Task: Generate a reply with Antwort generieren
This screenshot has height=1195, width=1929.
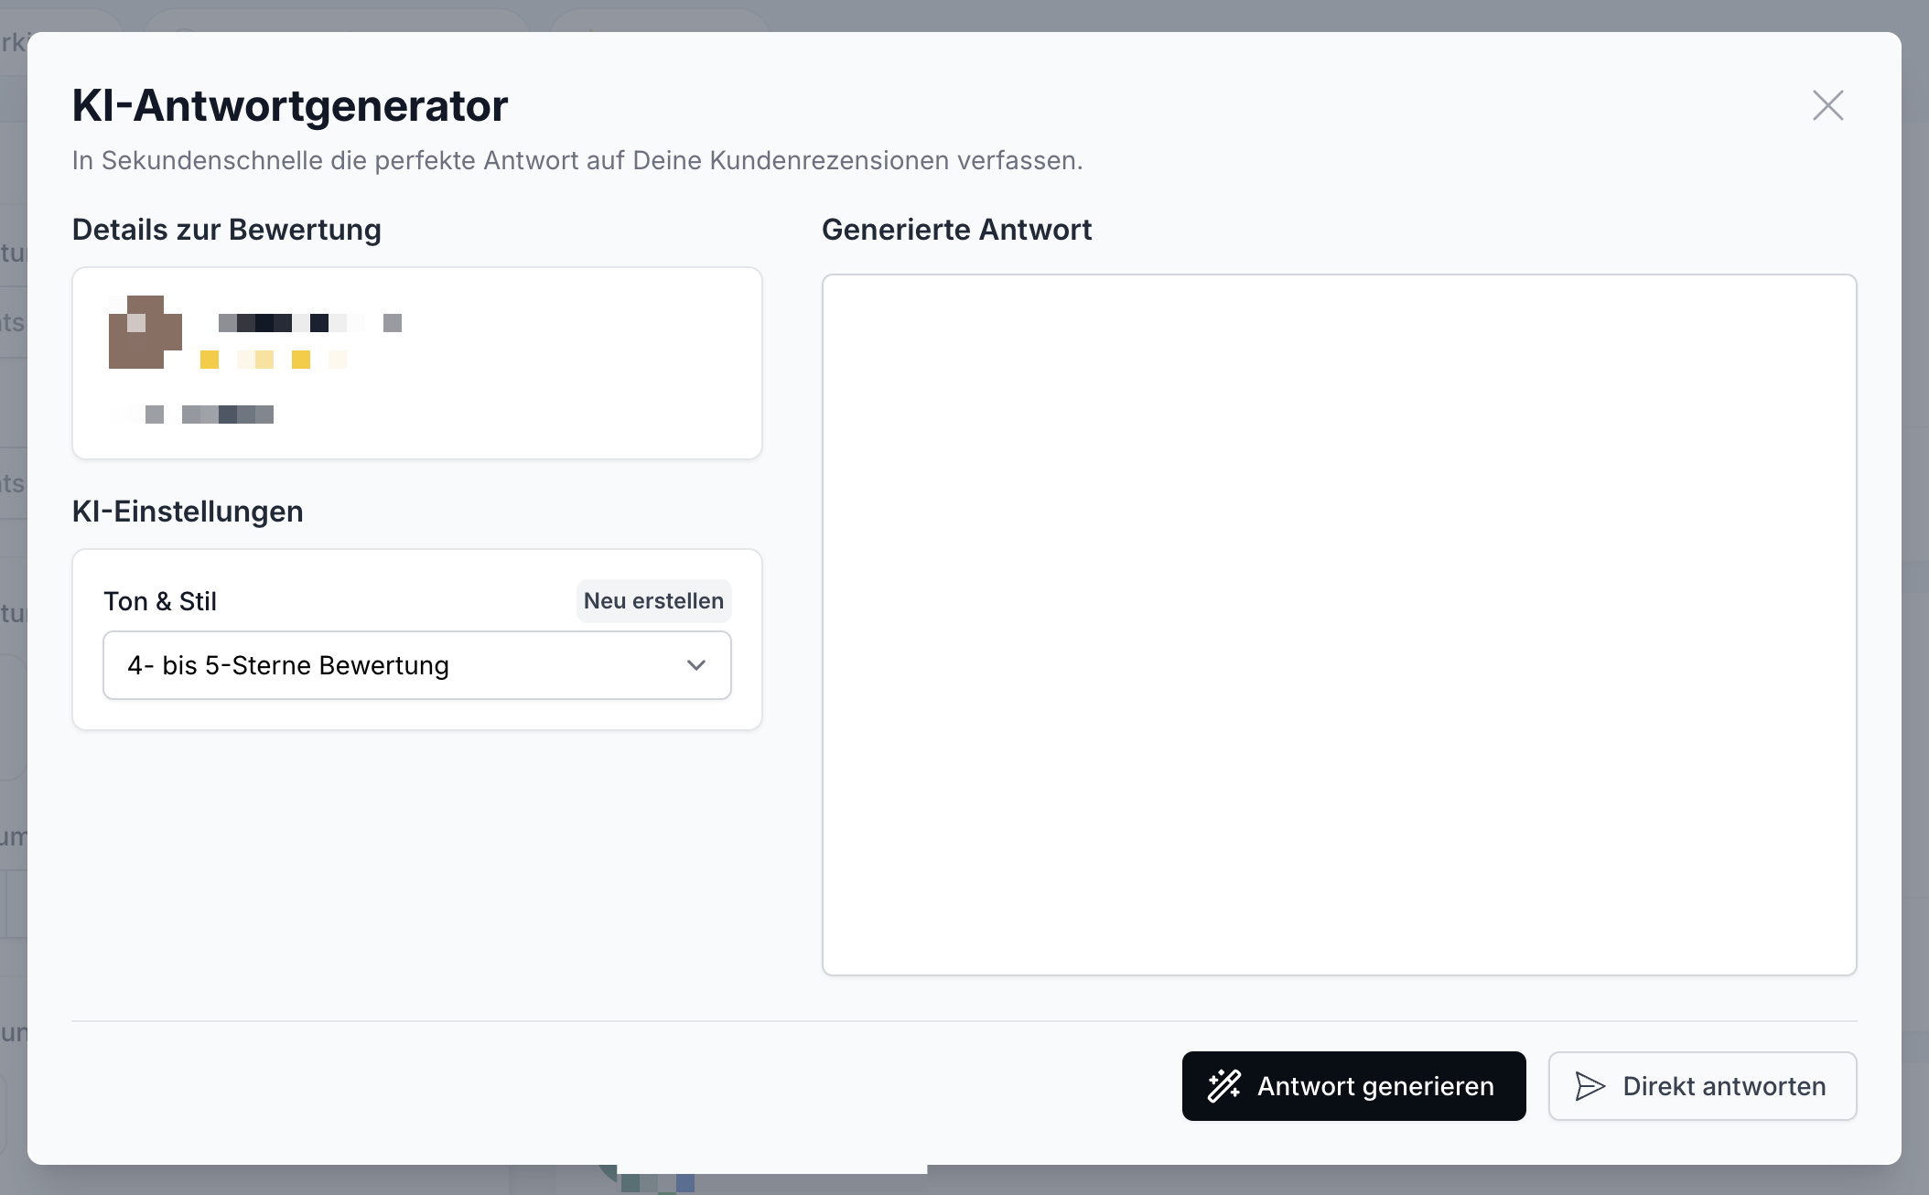Action: [x=1352, y=1086]
